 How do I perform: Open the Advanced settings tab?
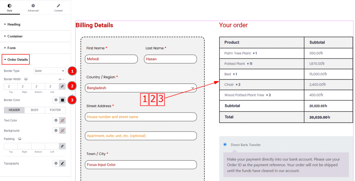pos(33,8)
